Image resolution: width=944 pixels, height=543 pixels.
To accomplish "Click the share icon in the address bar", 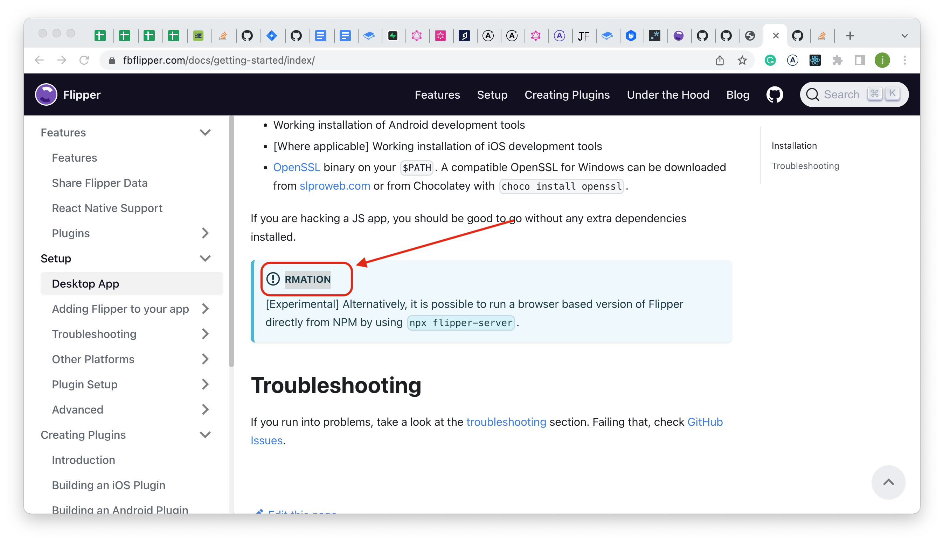I will coord(720,60).
